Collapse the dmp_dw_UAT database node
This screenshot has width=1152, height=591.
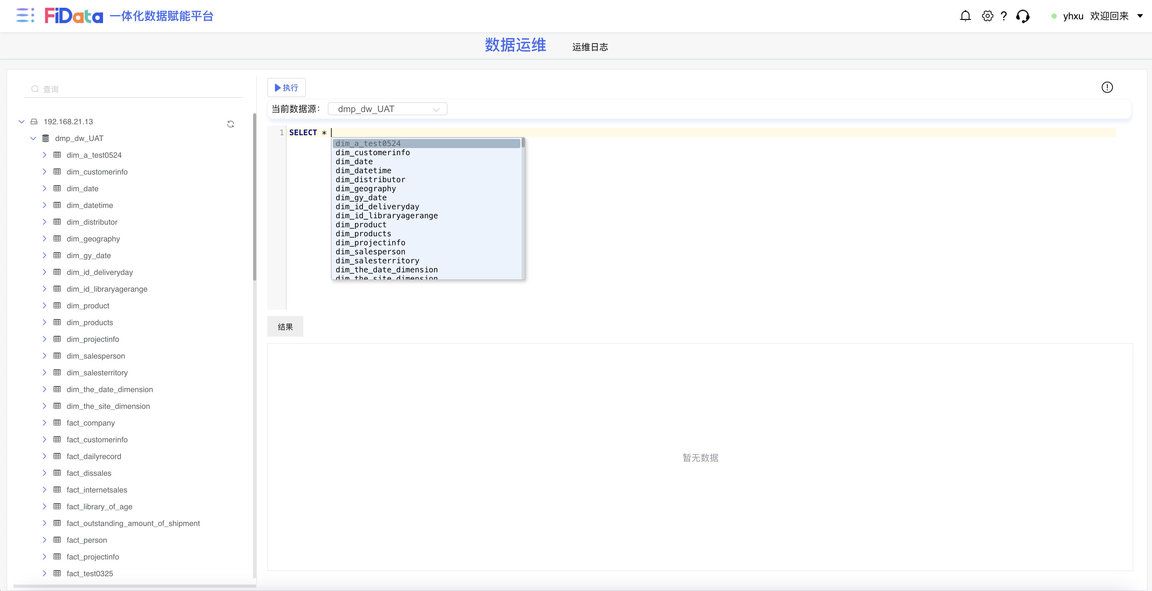point(33,138)
